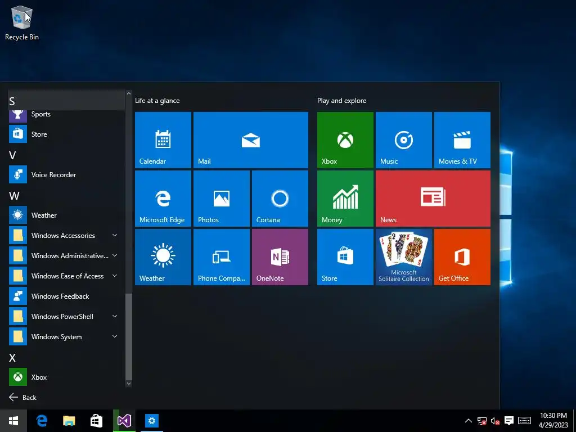Click the letter X section header
Image resolution: width=576 pixels, height=432 pixels.
(12, 357)
